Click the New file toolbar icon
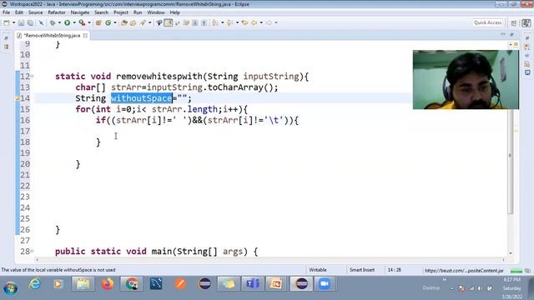The height and width of the screenshot is (300, 534). (7, 22)
